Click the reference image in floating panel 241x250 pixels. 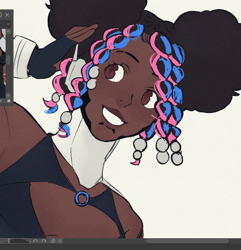[x=3, y=64]
